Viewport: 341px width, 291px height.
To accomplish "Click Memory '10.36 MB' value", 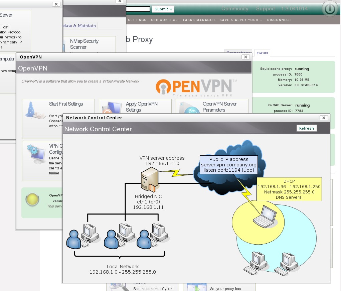I will point(302,80).
